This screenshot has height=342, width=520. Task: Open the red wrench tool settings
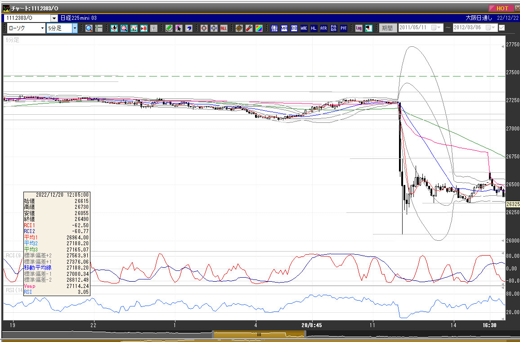pyautogui.click(x=249, y=28)
